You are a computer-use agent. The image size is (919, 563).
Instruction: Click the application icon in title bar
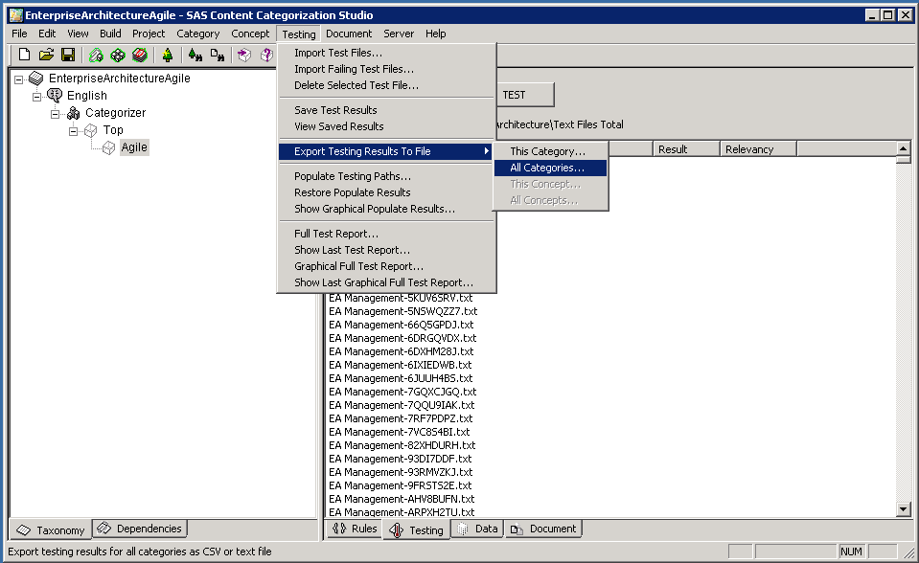[16, 15]
